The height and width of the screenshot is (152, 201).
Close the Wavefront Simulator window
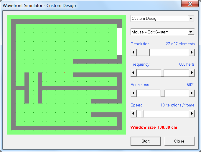[190, 4]
